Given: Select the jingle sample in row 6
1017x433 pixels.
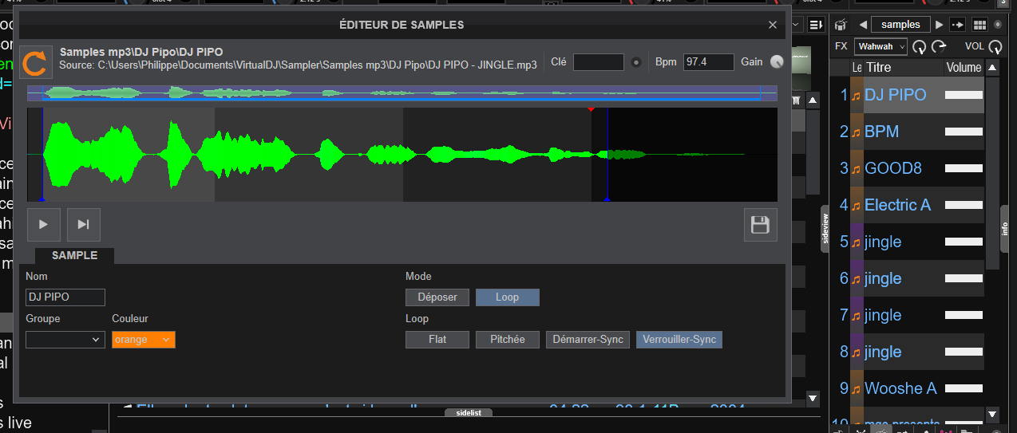Looking at the screenshot, I should (x=883, y=278).
